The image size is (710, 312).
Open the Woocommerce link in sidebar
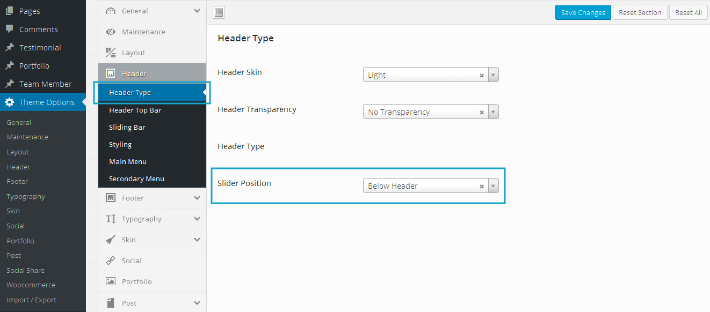31,285
